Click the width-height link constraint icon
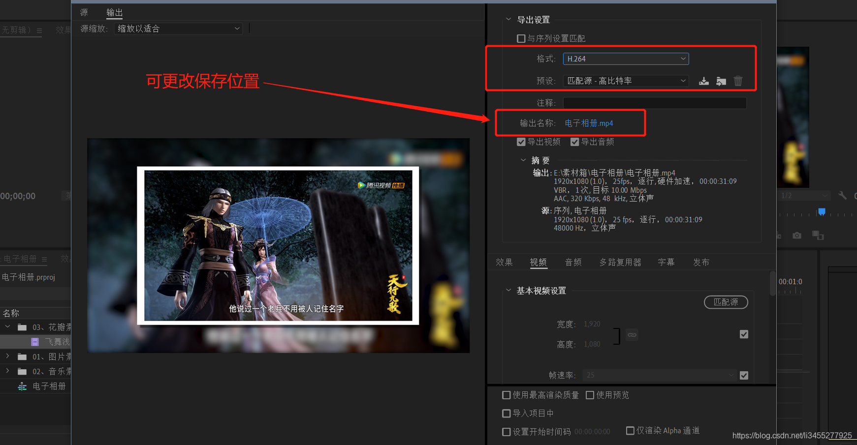Screen dimensions: 857x445 (632, 335)
